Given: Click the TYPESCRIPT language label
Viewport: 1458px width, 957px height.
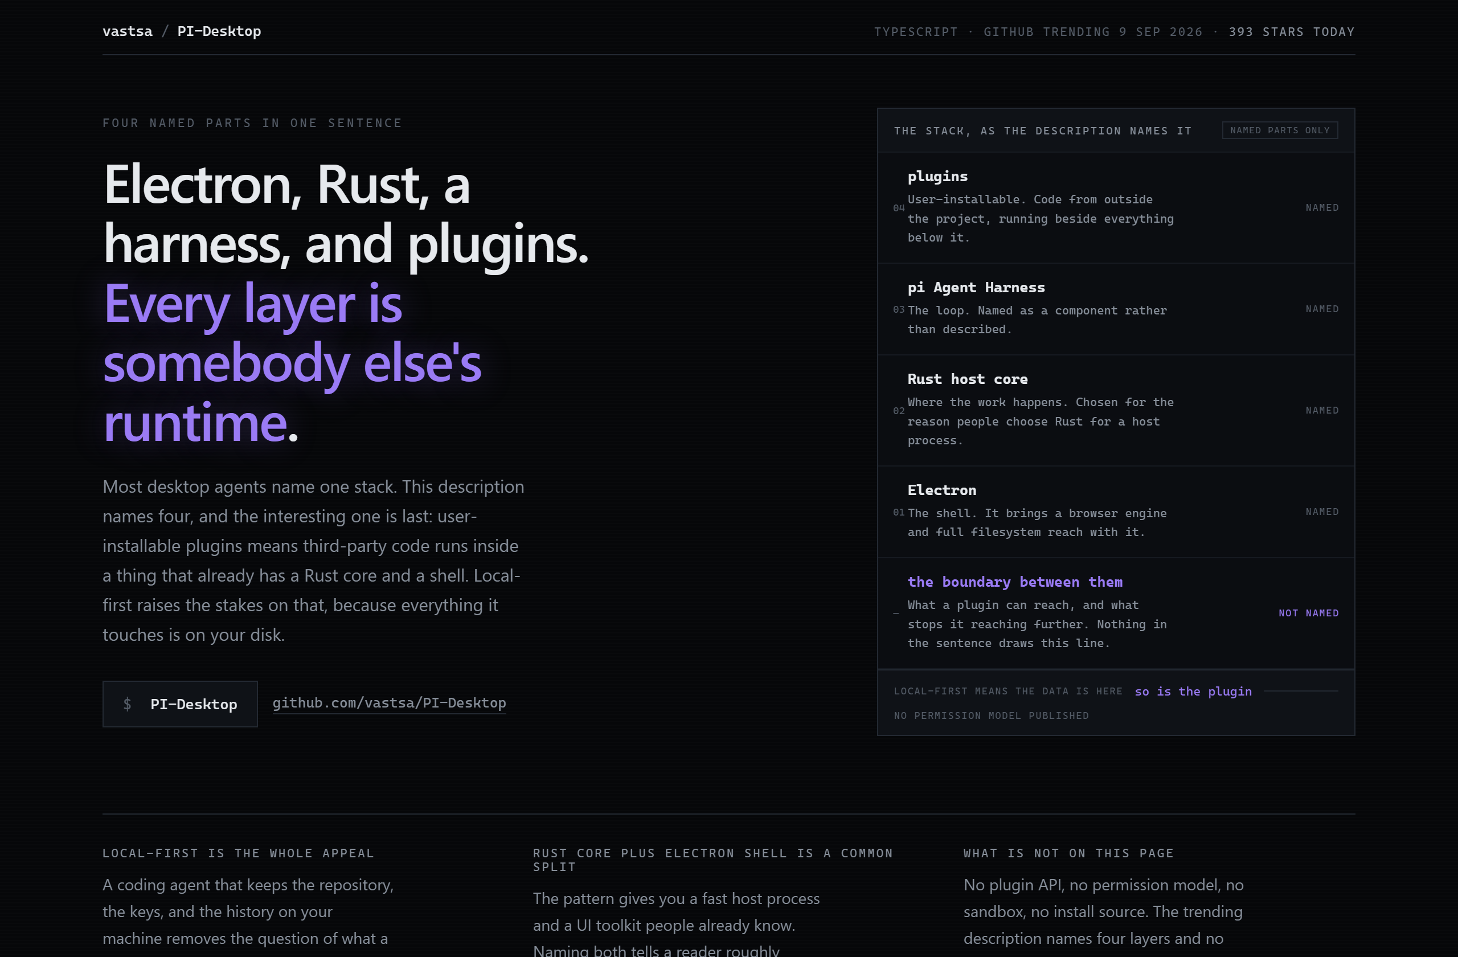Looking at the screenshot, I should (915, 32).
